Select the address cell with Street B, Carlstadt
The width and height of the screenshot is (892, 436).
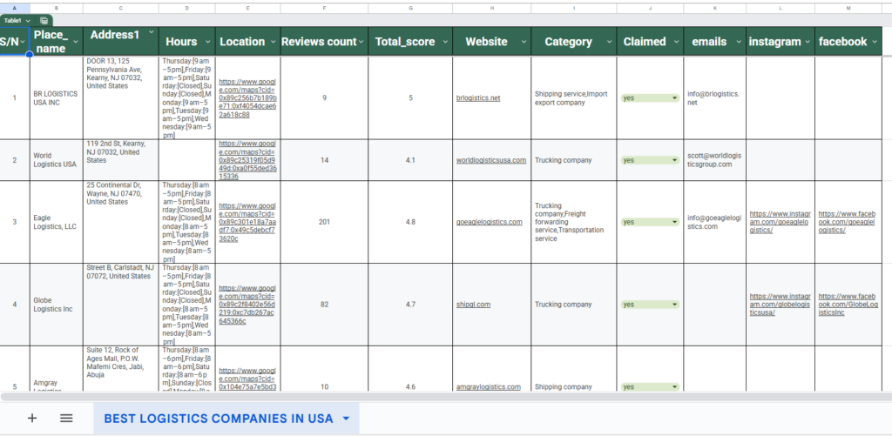[120, 304]
